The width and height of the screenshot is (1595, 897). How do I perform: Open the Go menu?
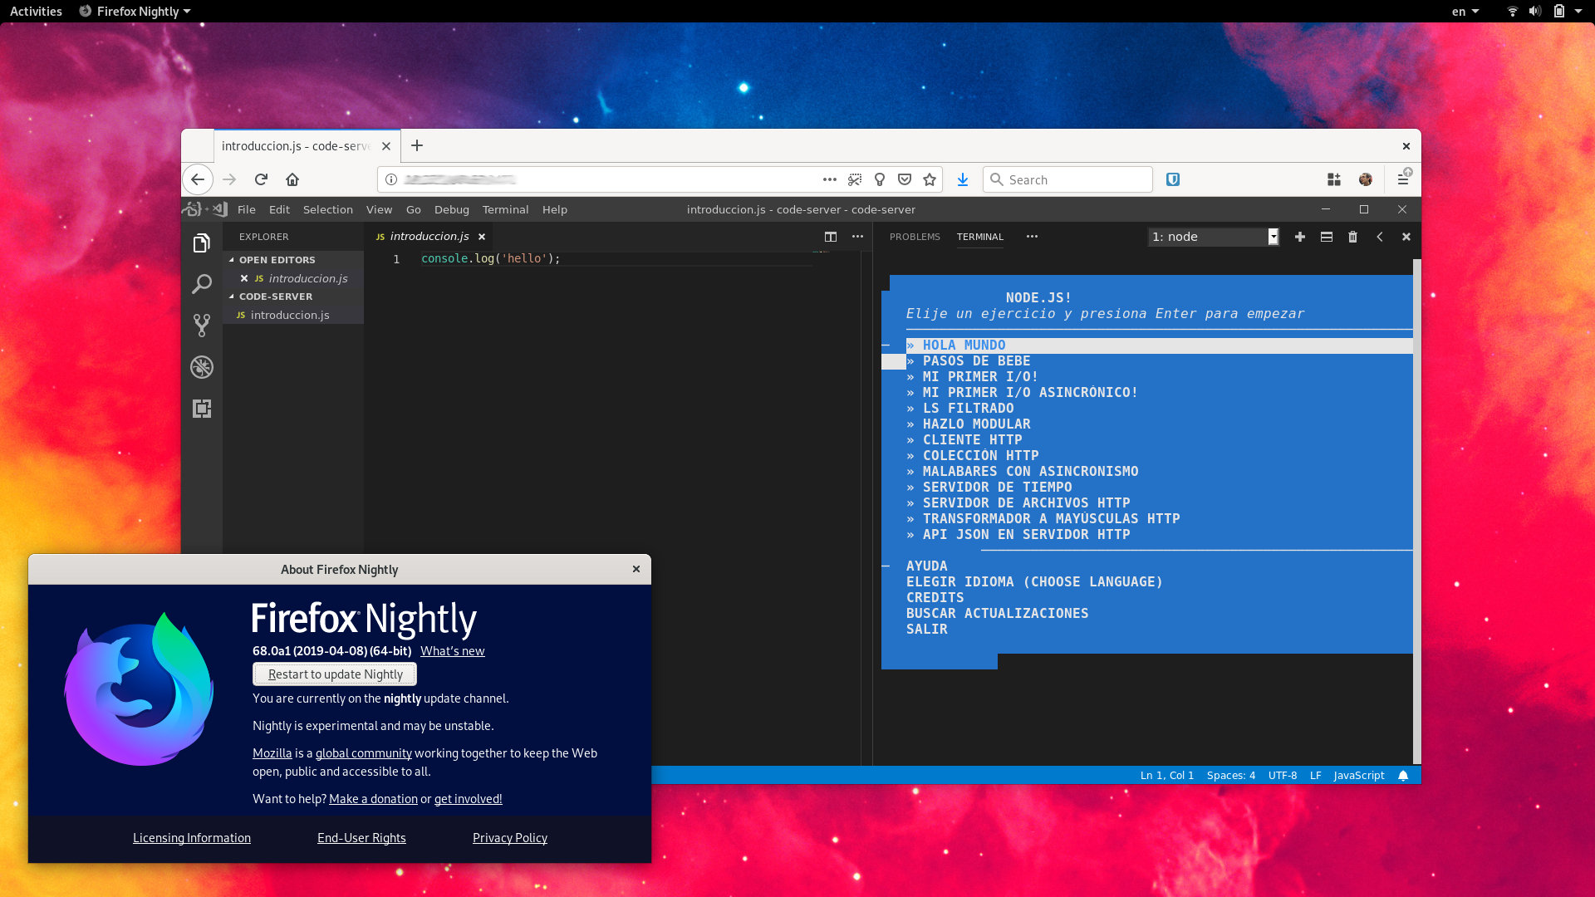click(x=414, y=210)
